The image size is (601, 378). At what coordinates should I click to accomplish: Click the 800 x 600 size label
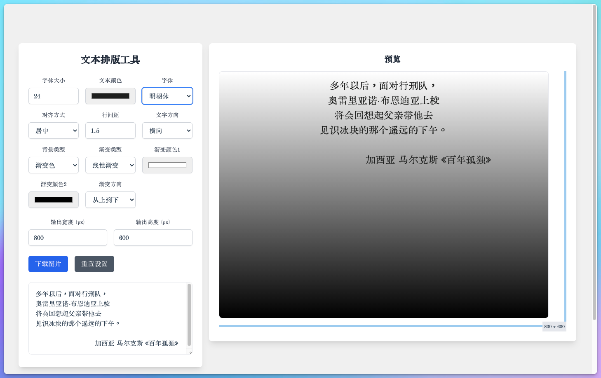click(554, 327)
